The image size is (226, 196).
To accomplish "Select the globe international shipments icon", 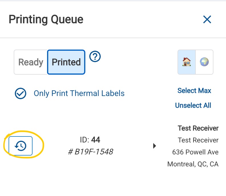I will click(204, 62).
